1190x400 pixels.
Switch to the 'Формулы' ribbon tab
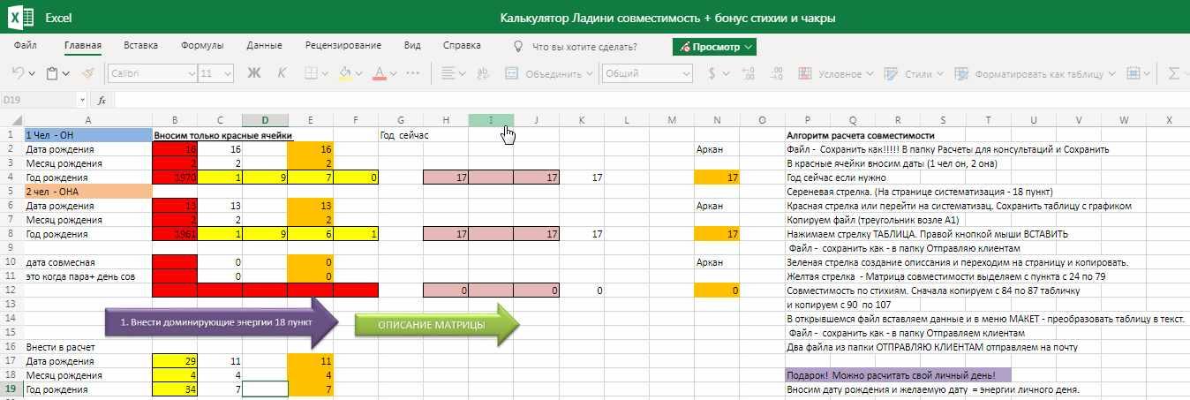202,46
